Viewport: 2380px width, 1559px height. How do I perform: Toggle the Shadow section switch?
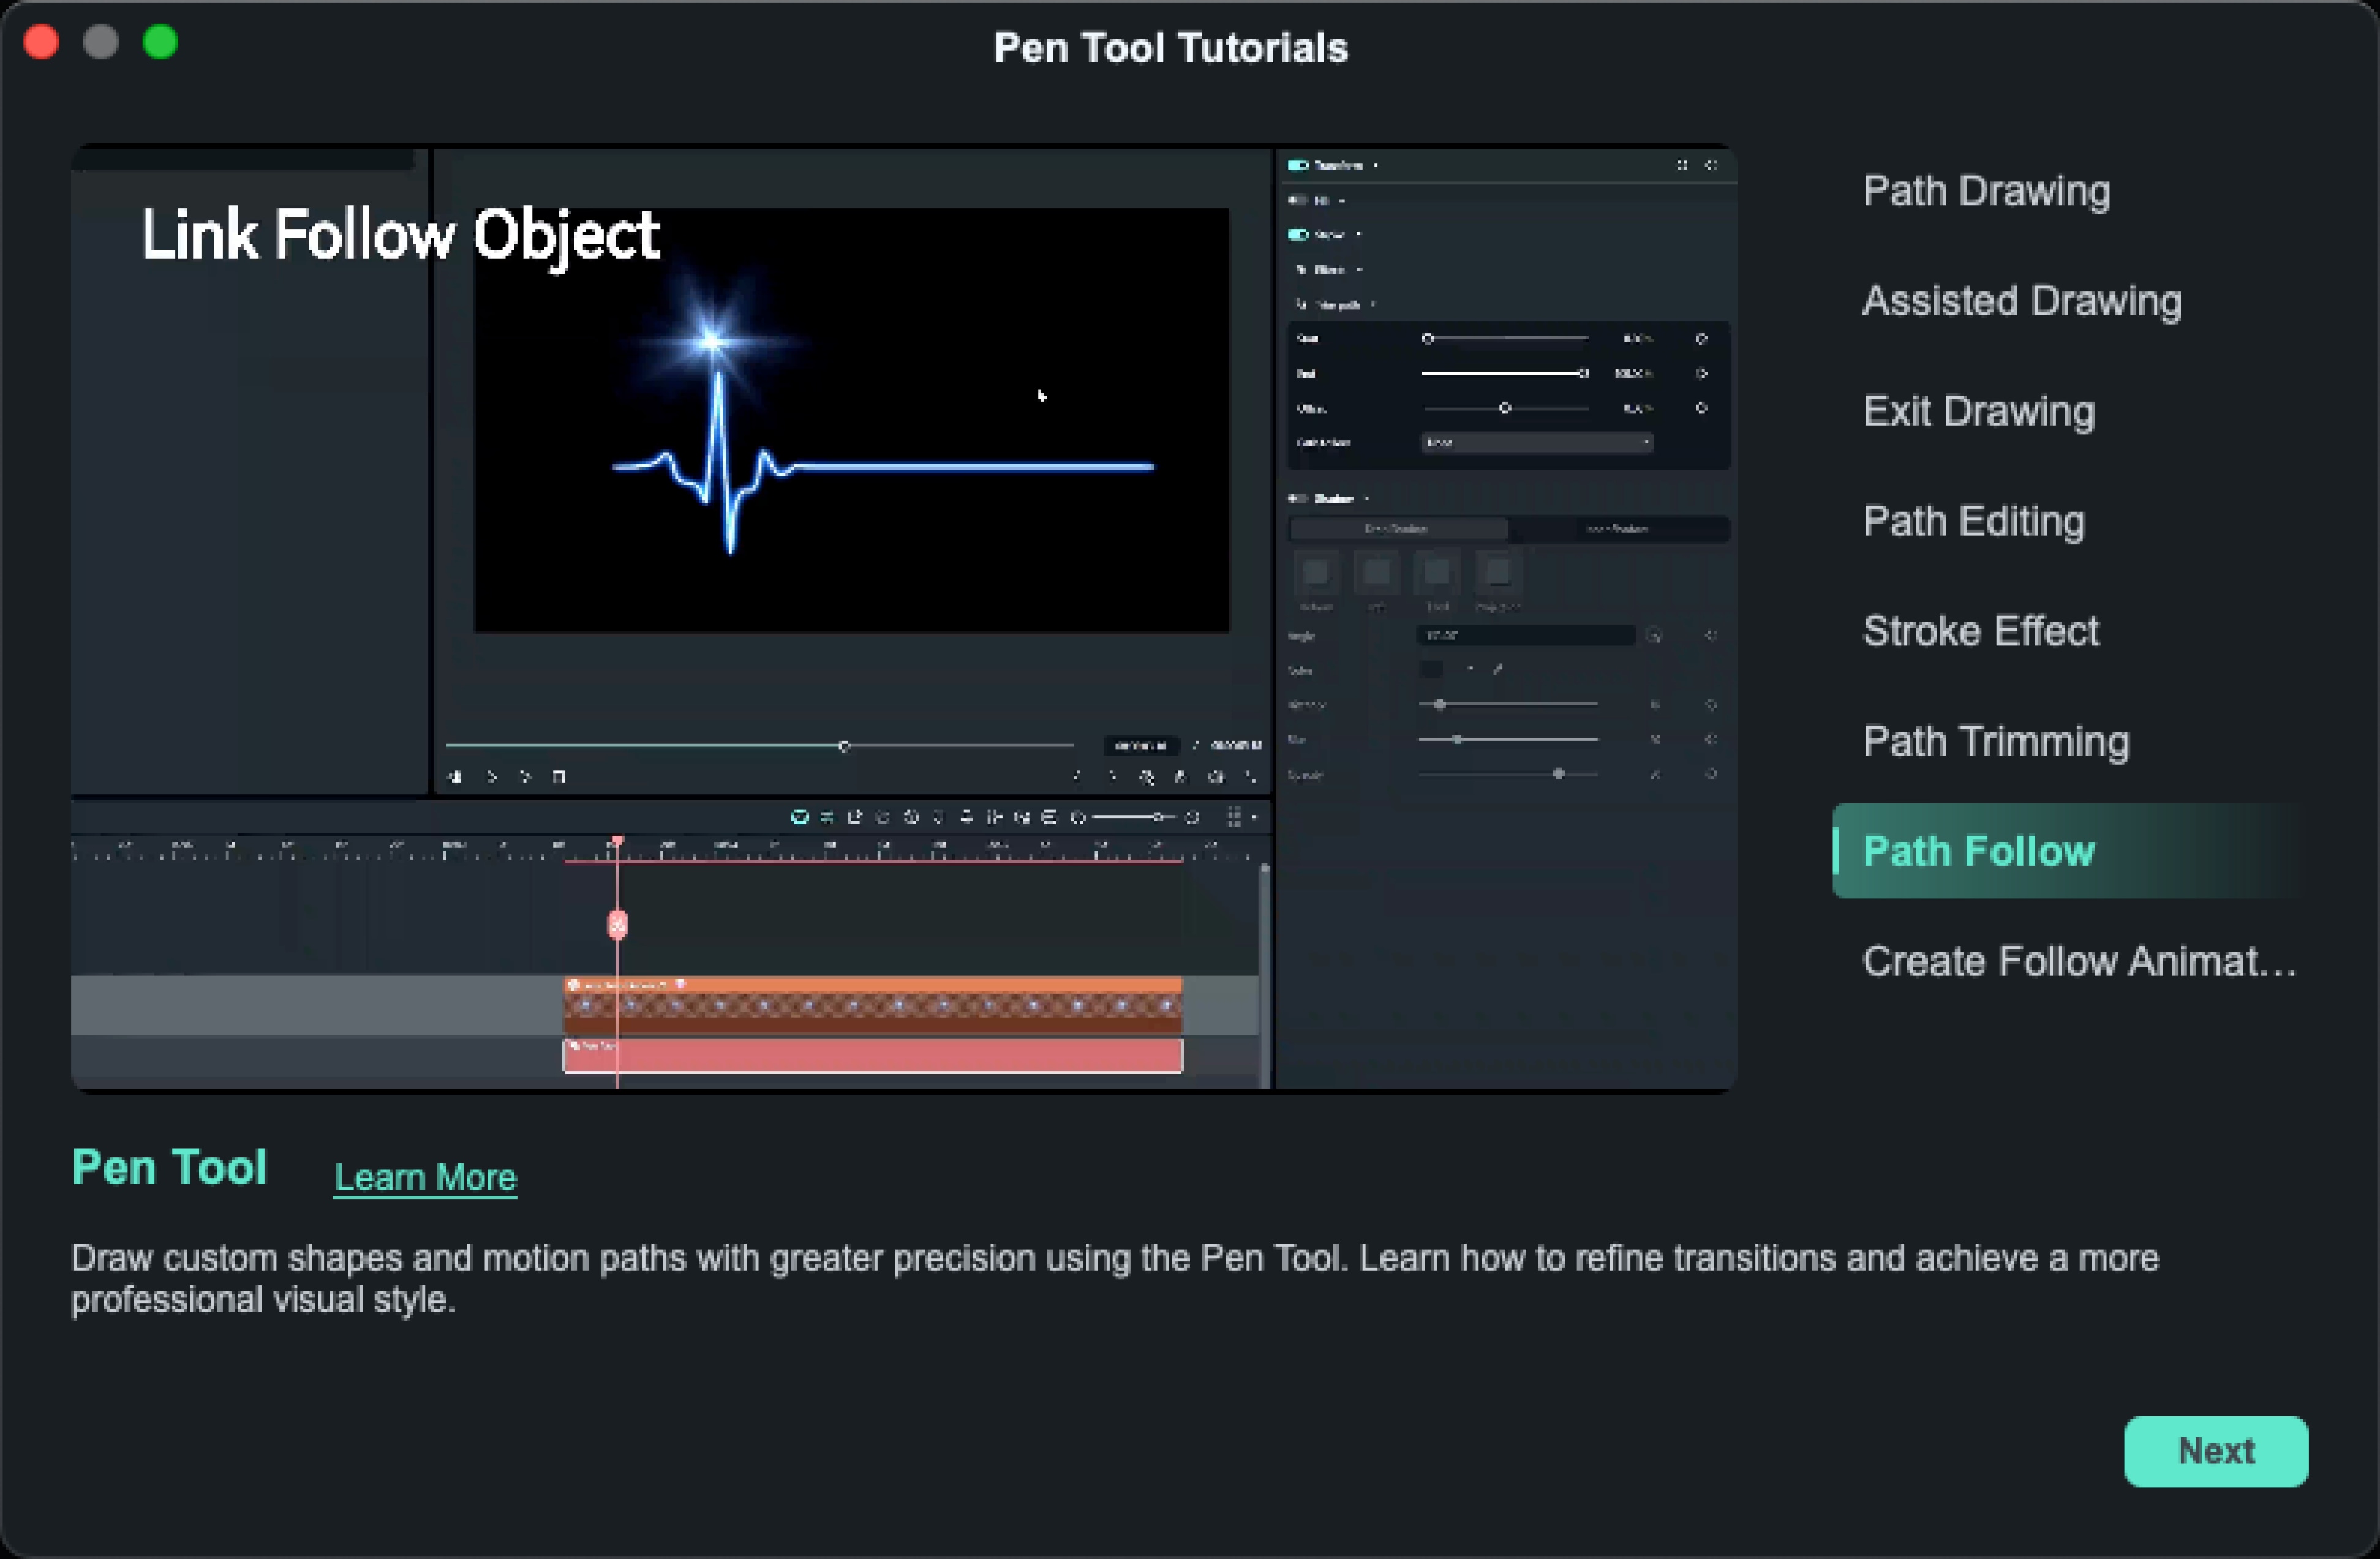click(1298, 497)
